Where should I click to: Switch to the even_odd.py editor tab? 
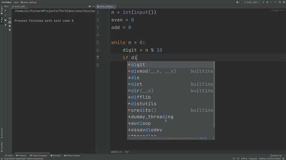tap(106, 6)
